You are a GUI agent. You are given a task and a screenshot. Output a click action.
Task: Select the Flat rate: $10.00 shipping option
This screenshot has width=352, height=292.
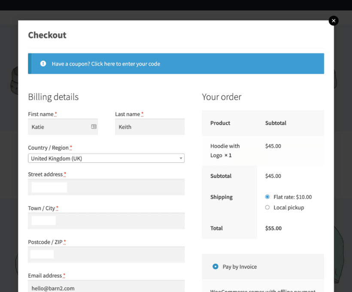[267, 197]
